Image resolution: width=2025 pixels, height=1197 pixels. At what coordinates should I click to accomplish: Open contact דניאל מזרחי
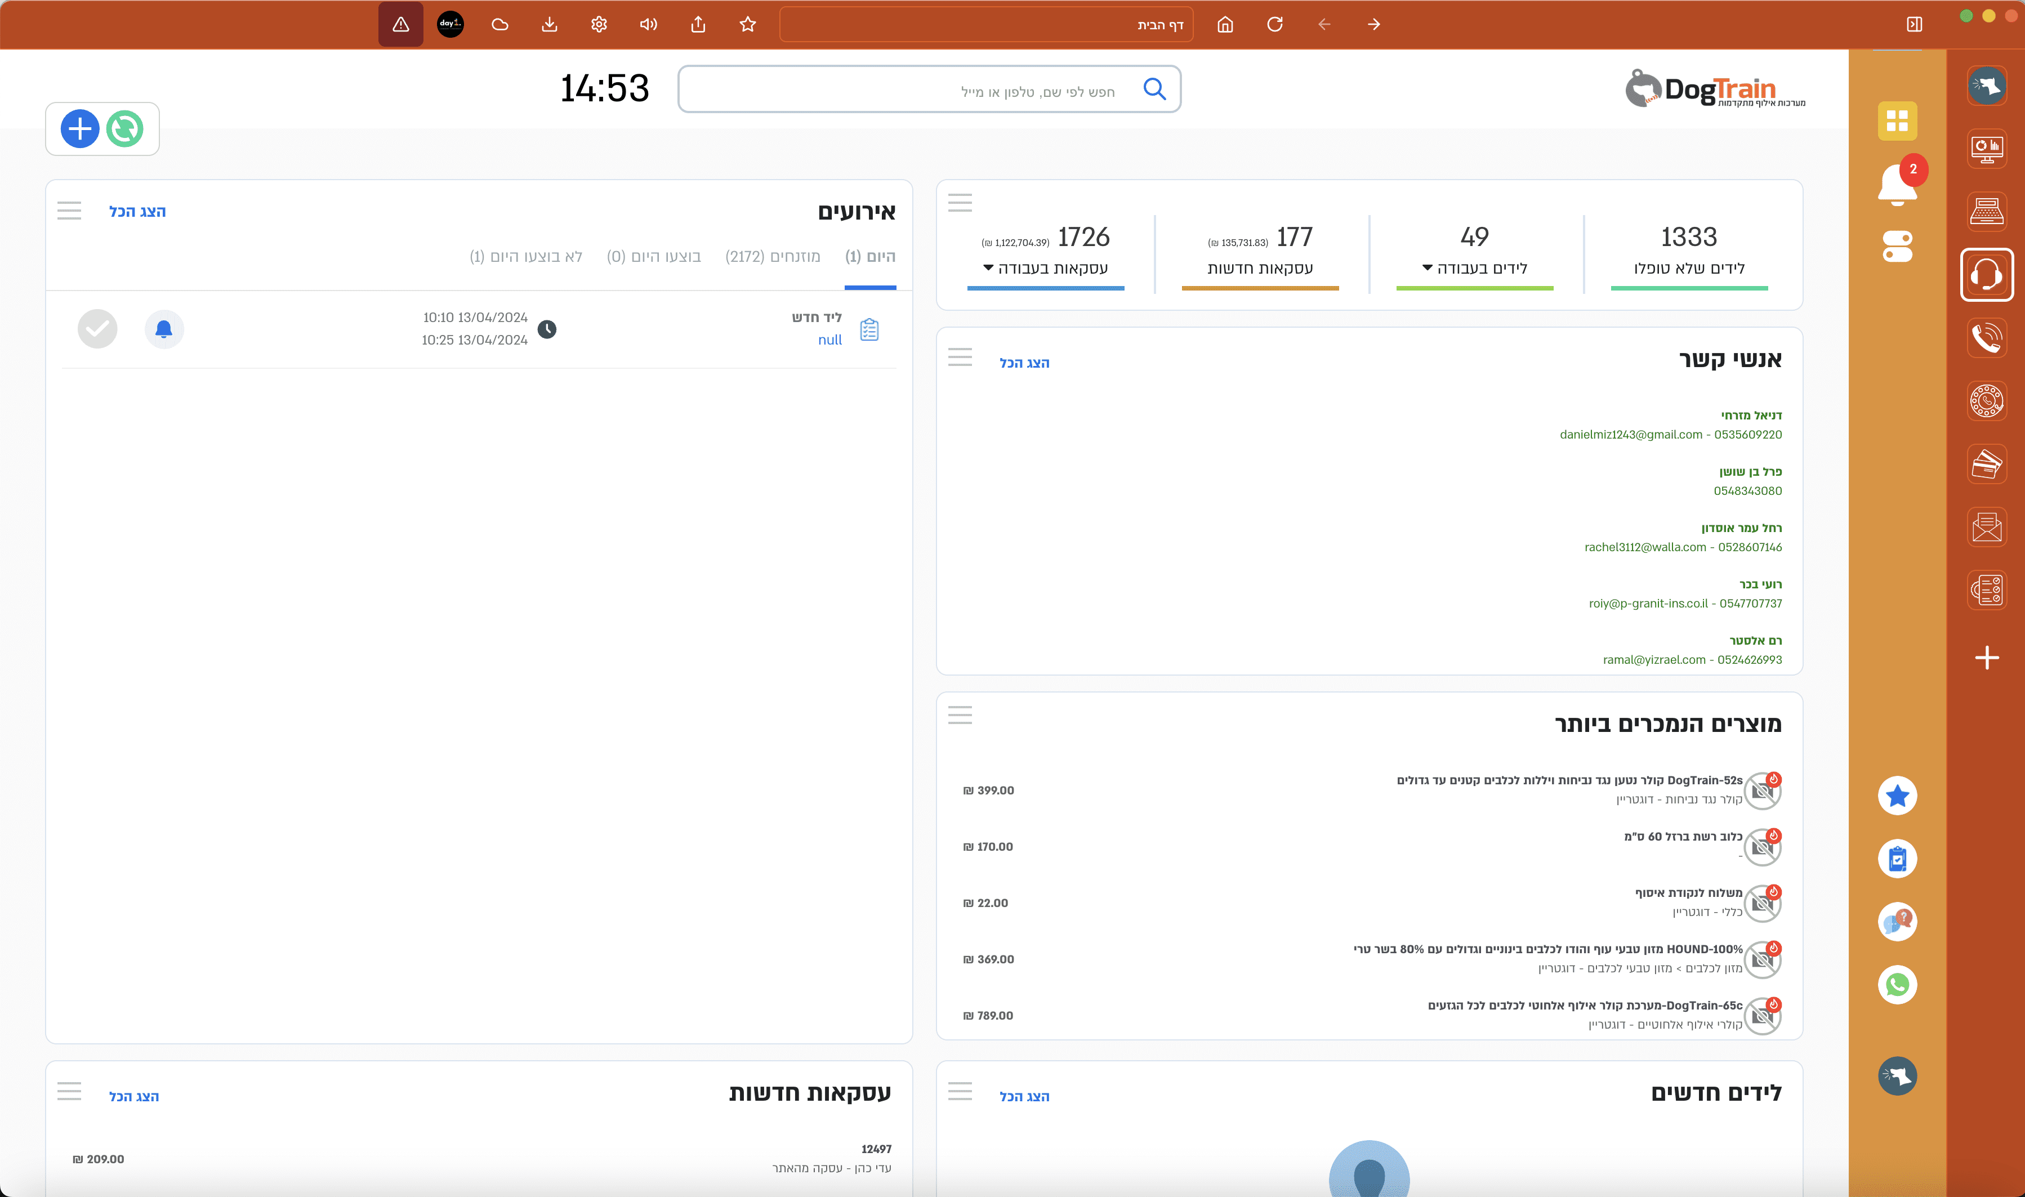(1751, 416)
